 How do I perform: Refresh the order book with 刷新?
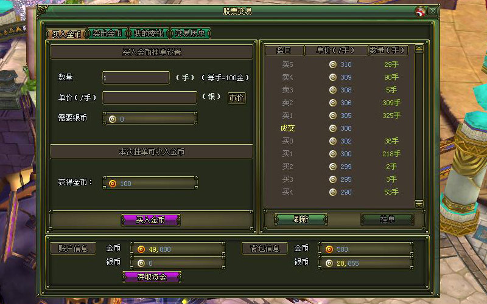301,219
